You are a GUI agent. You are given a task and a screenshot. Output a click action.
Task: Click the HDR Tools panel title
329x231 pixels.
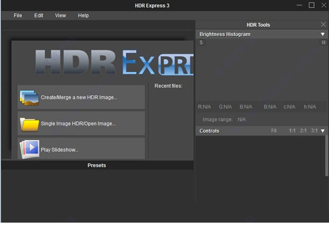pos(258,25)
